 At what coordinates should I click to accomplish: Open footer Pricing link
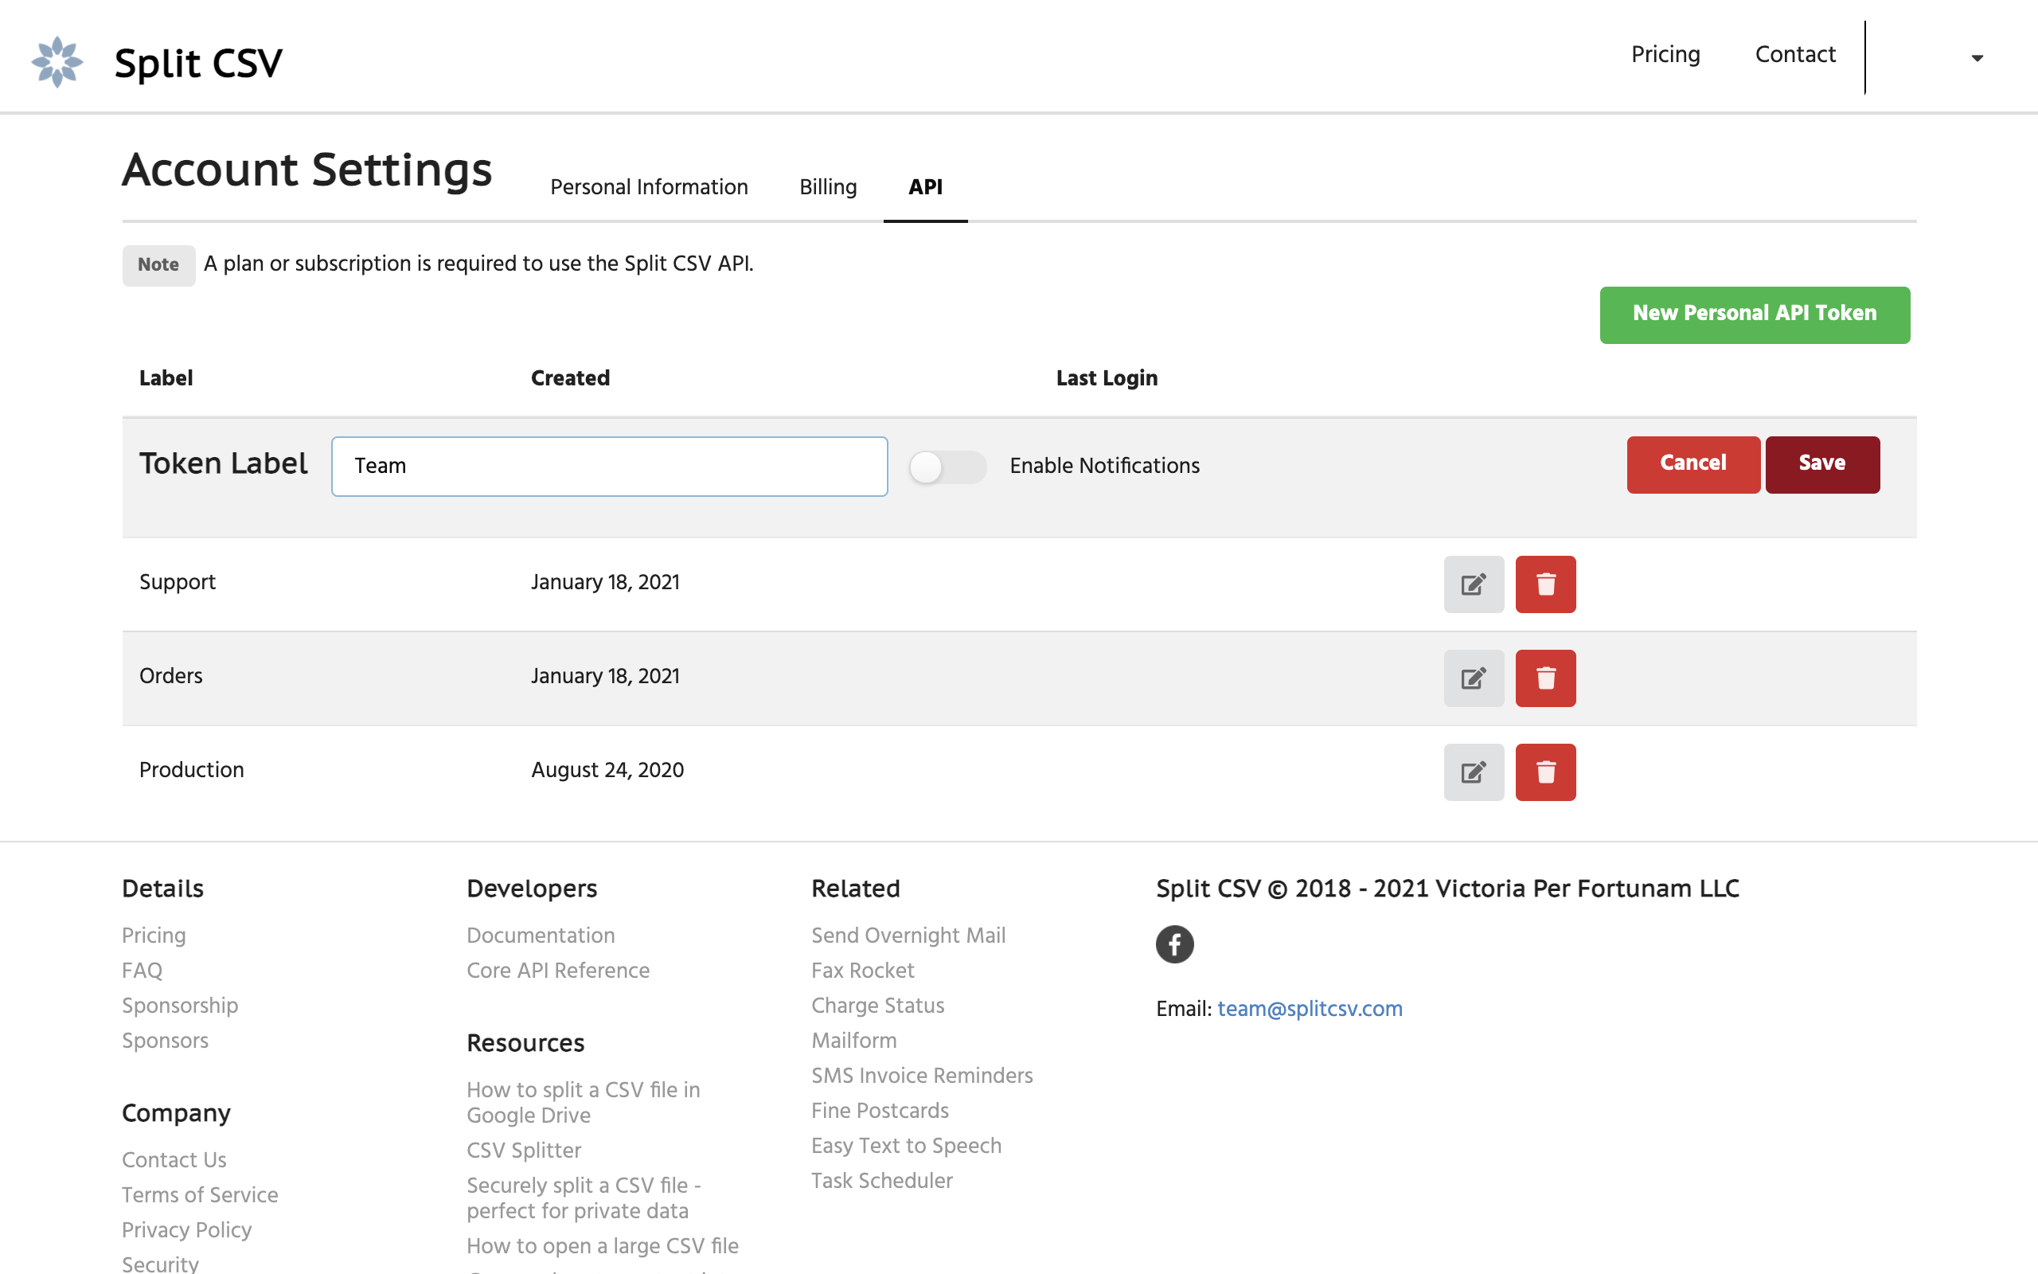tap(154, 936)
